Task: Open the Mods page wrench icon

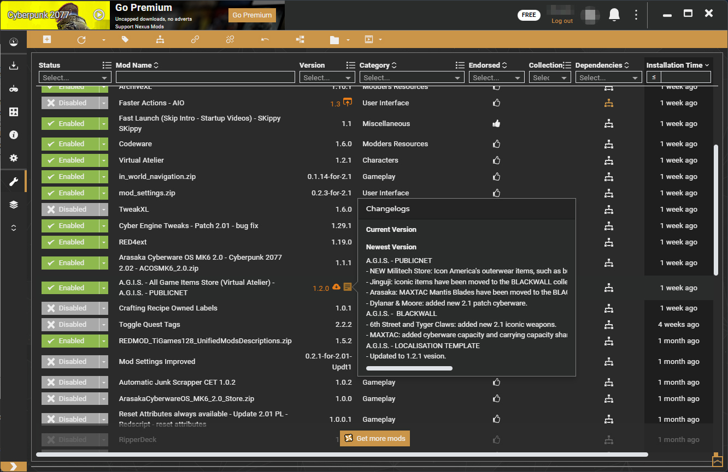Action: tap(14, 182)
